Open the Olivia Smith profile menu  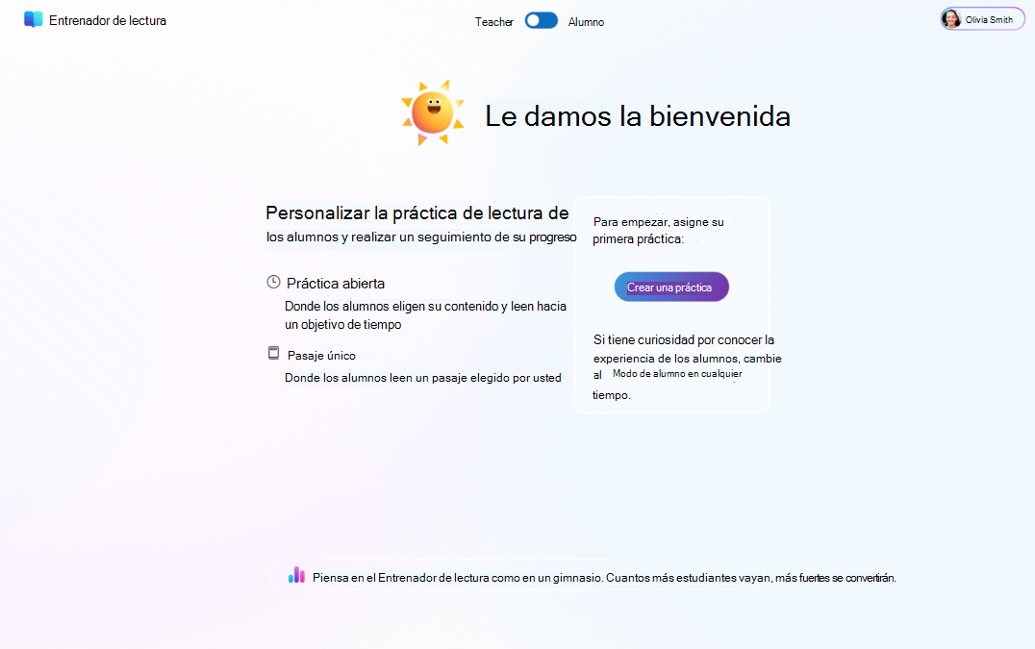[982, 19]
